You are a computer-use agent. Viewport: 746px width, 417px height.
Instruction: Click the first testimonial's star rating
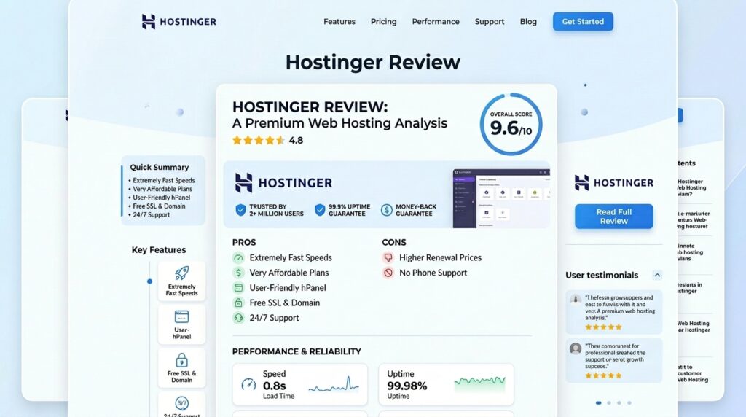pyautogui.click(x=603, y=327)
